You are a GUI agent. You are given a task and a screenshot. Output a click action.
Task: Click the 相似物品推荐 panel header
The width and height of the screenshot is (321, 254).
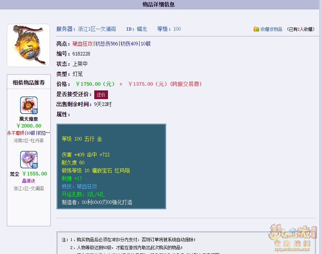[29, 83]
